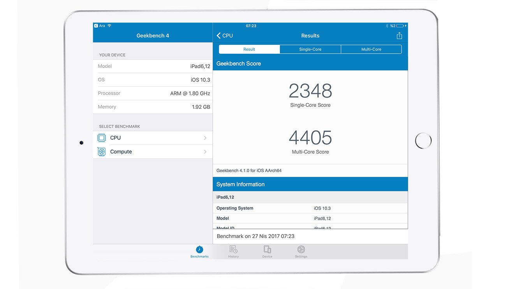The height and width of the screenshot is (289, 514).
Task: Expand the Compute row chevron
Action: click(205, 152)
